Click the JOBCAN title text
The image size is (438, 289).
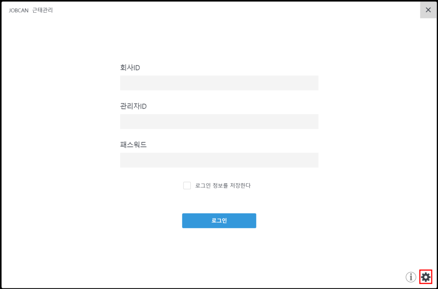tap(19, 10)
